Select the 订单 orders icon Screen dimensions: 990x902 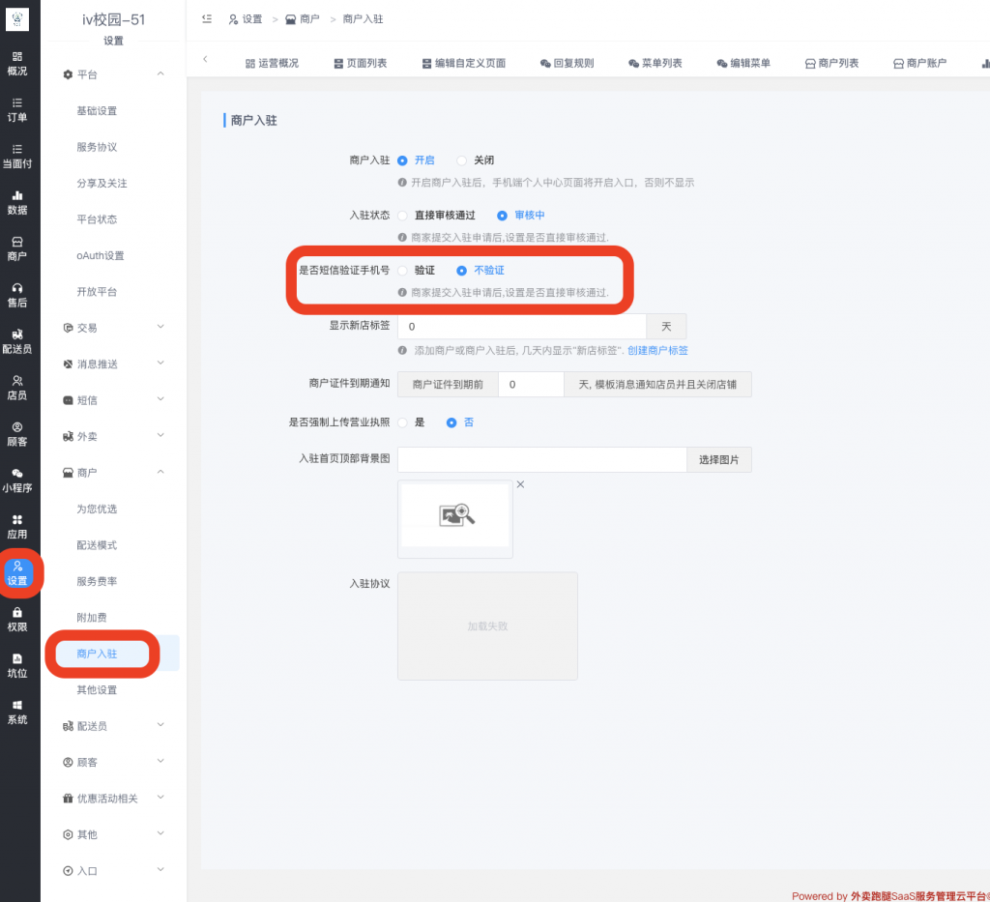(18, 111)
